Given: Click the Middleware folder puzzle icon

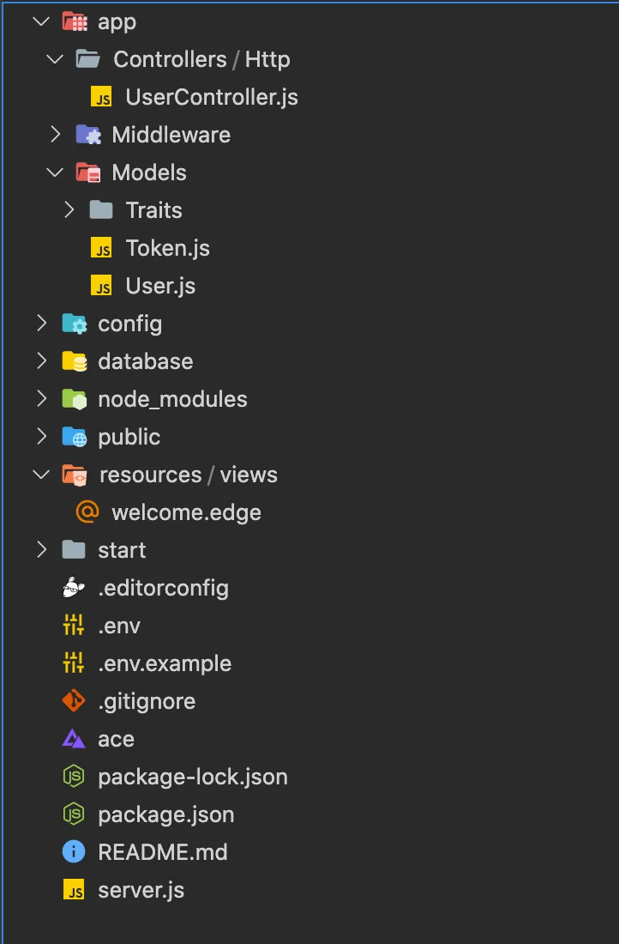Looking at the screenshot, I should coord(87,134).
